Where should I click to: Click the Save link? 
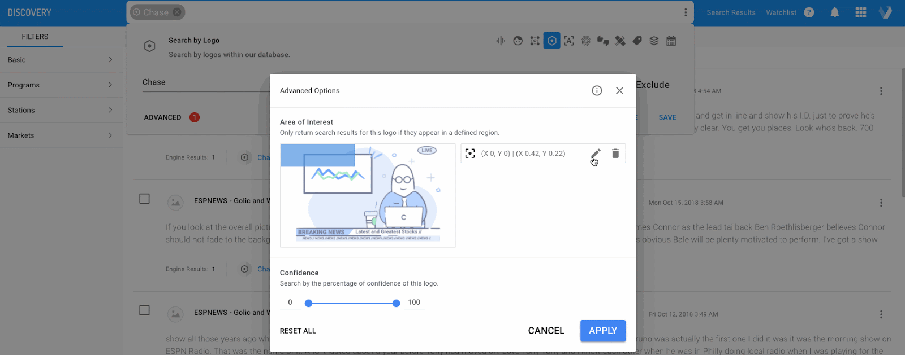[x=667, y=117]
